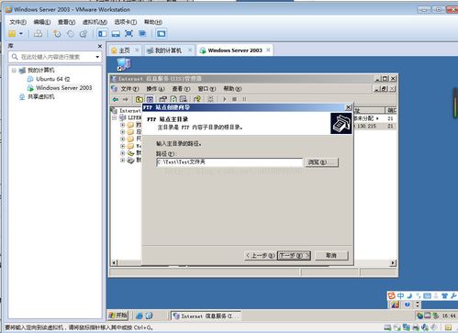Open the library search dropdown arrow

click(x=97, y=57)
